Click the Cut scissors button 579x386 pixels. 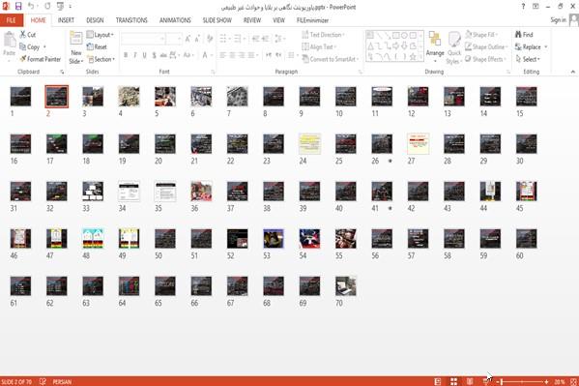pos(28,35)
